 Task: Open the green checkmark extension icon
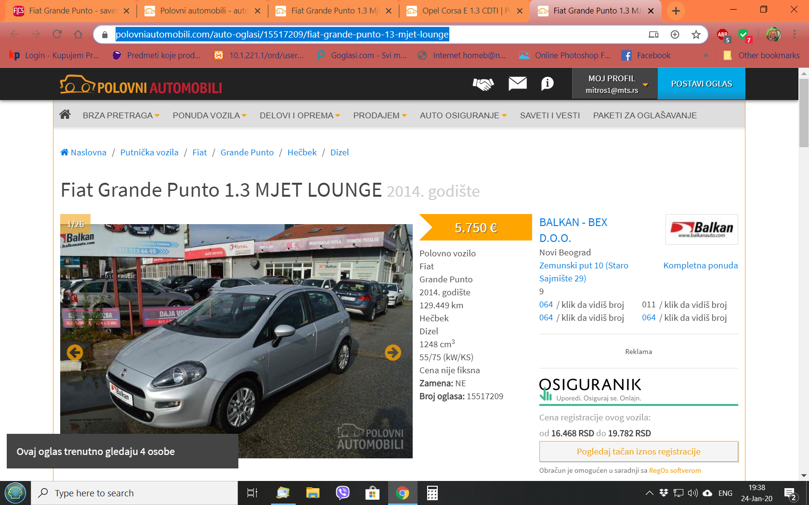745,35
